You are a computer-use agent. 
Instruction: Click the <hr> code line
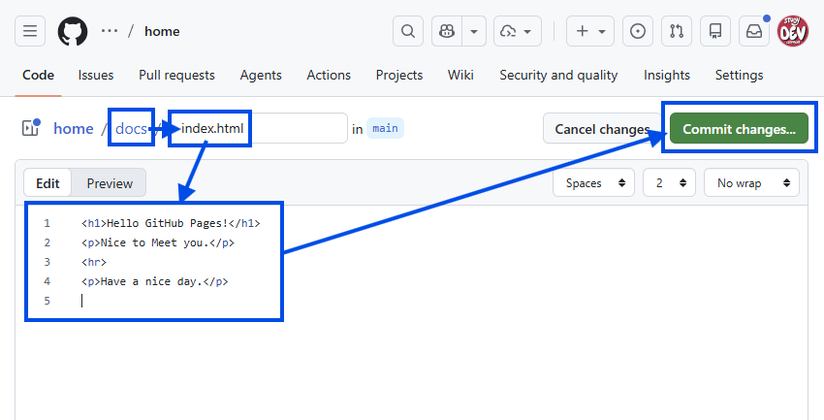coord(94,262)
